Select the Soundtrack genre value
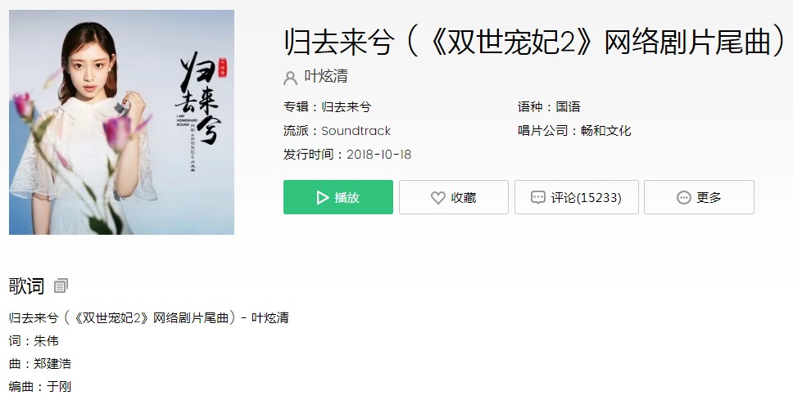This screenshot has height=400, width=793. coord(356,131)
